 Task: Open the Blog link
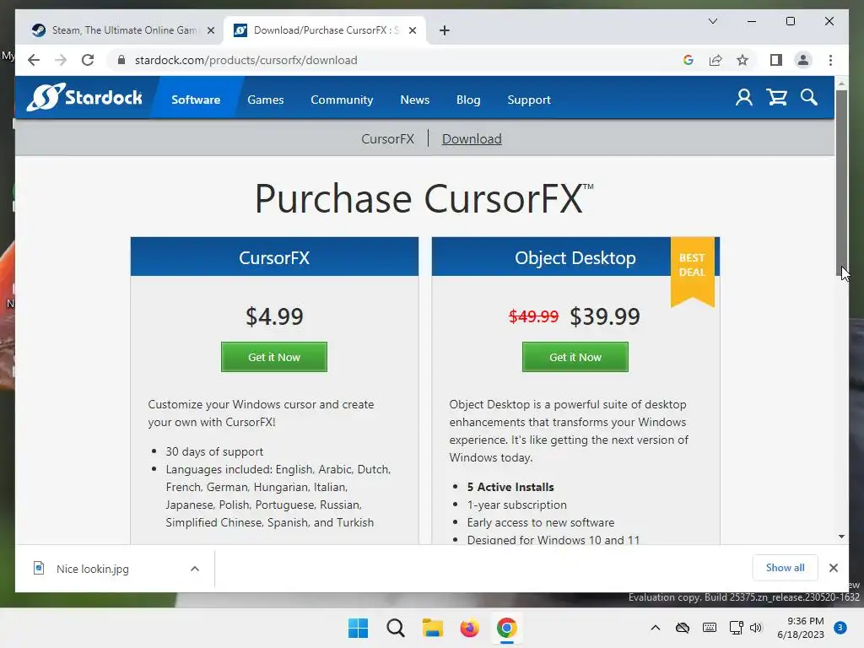point(468,100)
